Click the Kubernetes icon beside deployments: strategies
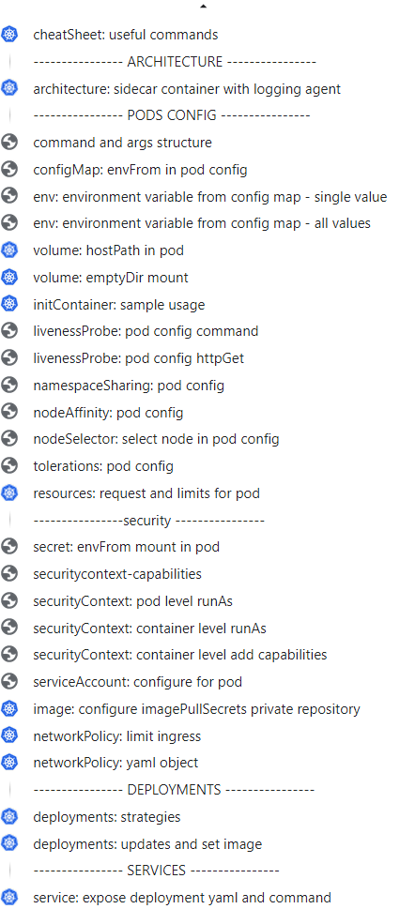The height and width of the screenshot is (909, 415). tap(10, 817)
